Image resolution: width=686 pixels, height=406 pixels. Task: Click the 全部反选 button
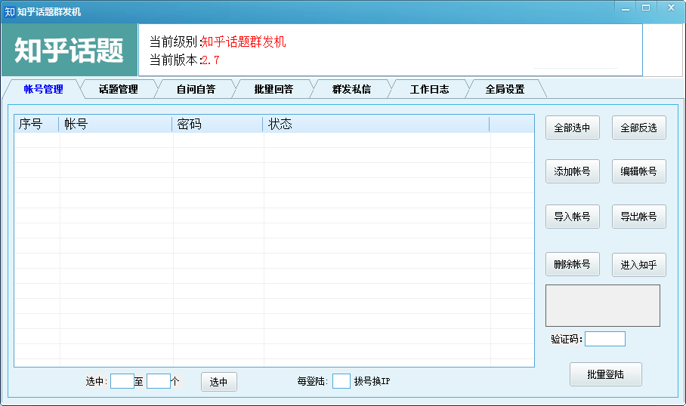tap(638, 128)
